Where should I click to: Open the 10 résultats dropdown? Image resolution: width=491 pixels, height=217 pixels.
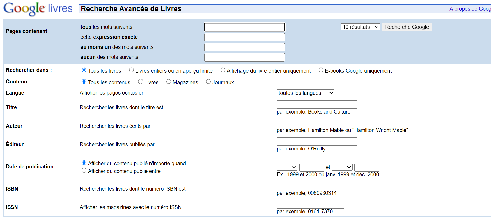pos(361,27)
